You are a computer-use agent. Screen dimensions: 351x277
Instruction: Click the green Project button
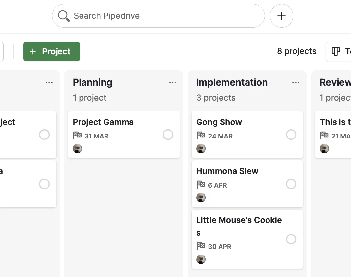click(52, 51)
